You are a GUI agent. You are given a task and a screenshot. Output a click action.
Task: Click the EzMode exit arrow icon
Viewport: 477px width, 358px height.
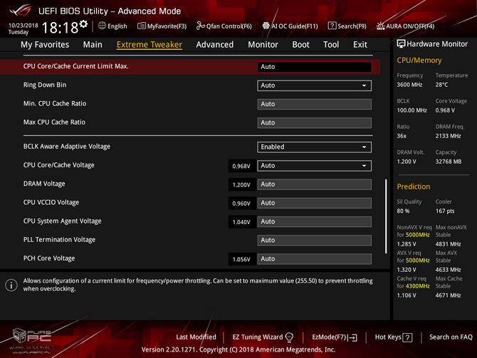point(353,337)
